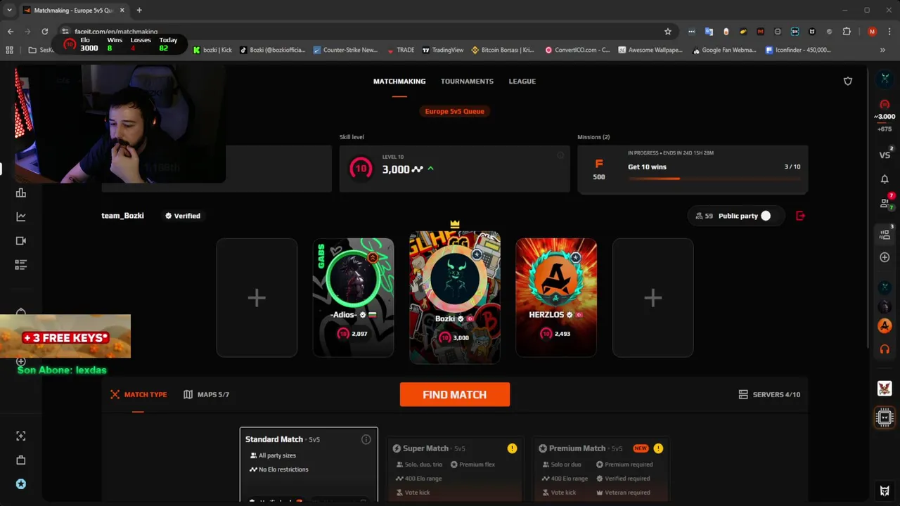The height and width of the screenshot is (506, 900).
Task: Open the anti-cheat chip icon in right sidebar
Action: pyautogui.click(x=885, y=418)
